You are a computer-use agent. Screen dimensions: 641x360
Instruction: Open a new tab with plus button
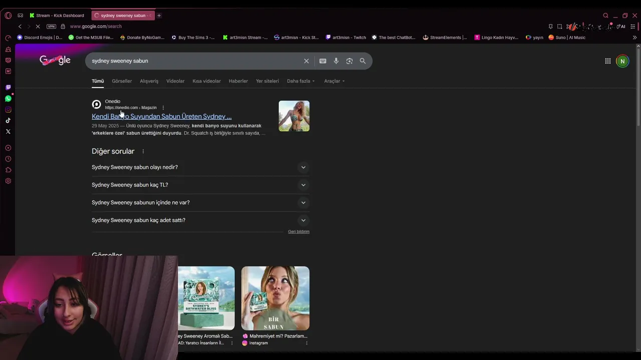(159, 15)
